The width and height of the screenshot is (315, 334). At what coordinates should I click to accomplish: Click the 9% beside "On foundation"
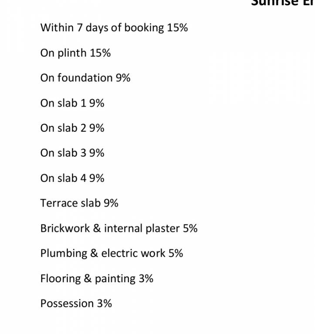coord(123,78)
